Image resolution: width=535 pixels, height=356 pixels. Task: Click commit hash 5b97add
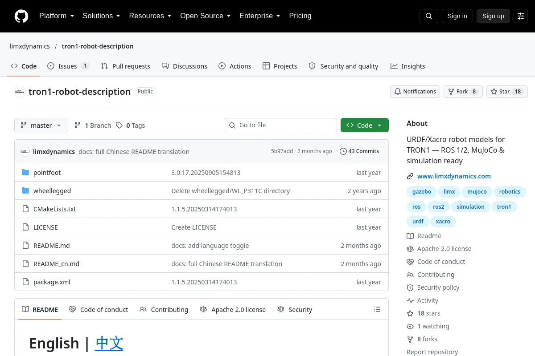[282, 151]
